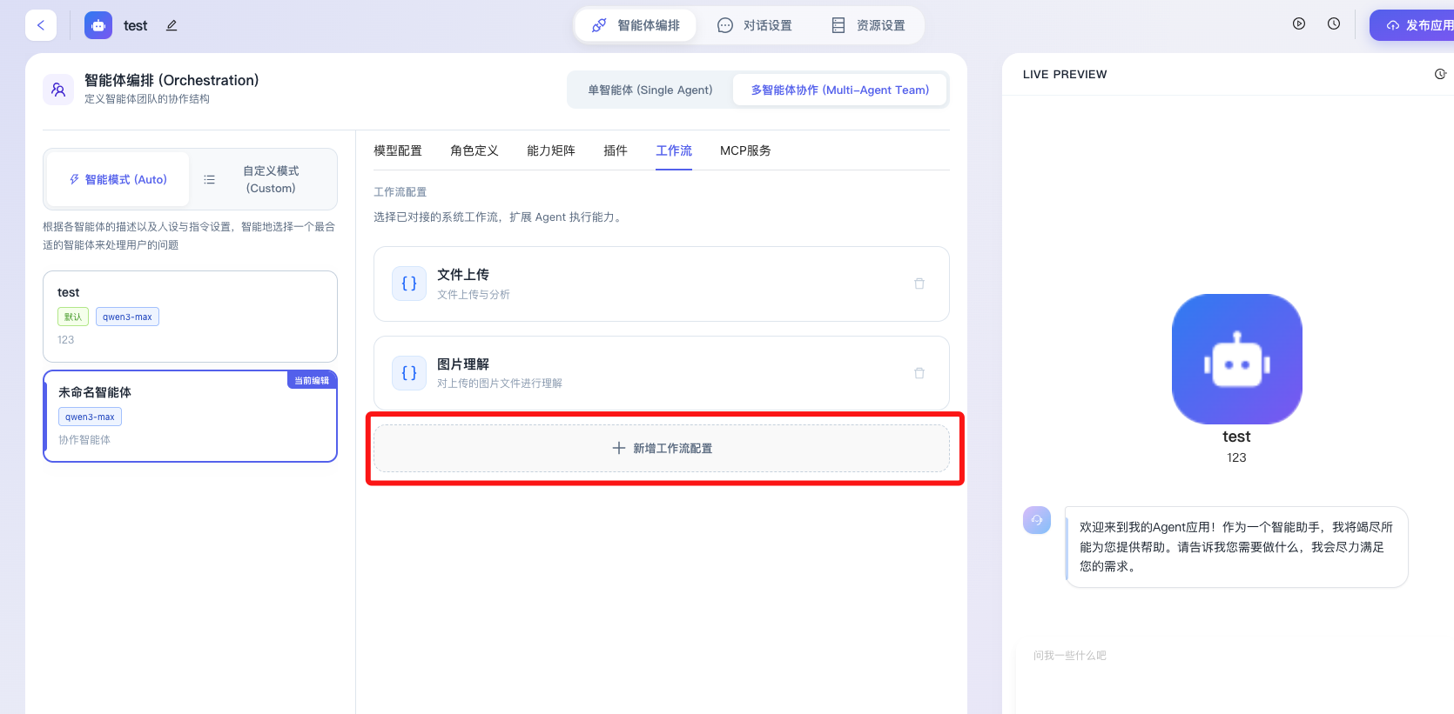Open the 模型配置 tab
Screen dimensions: 1454x714
(397, 150)
